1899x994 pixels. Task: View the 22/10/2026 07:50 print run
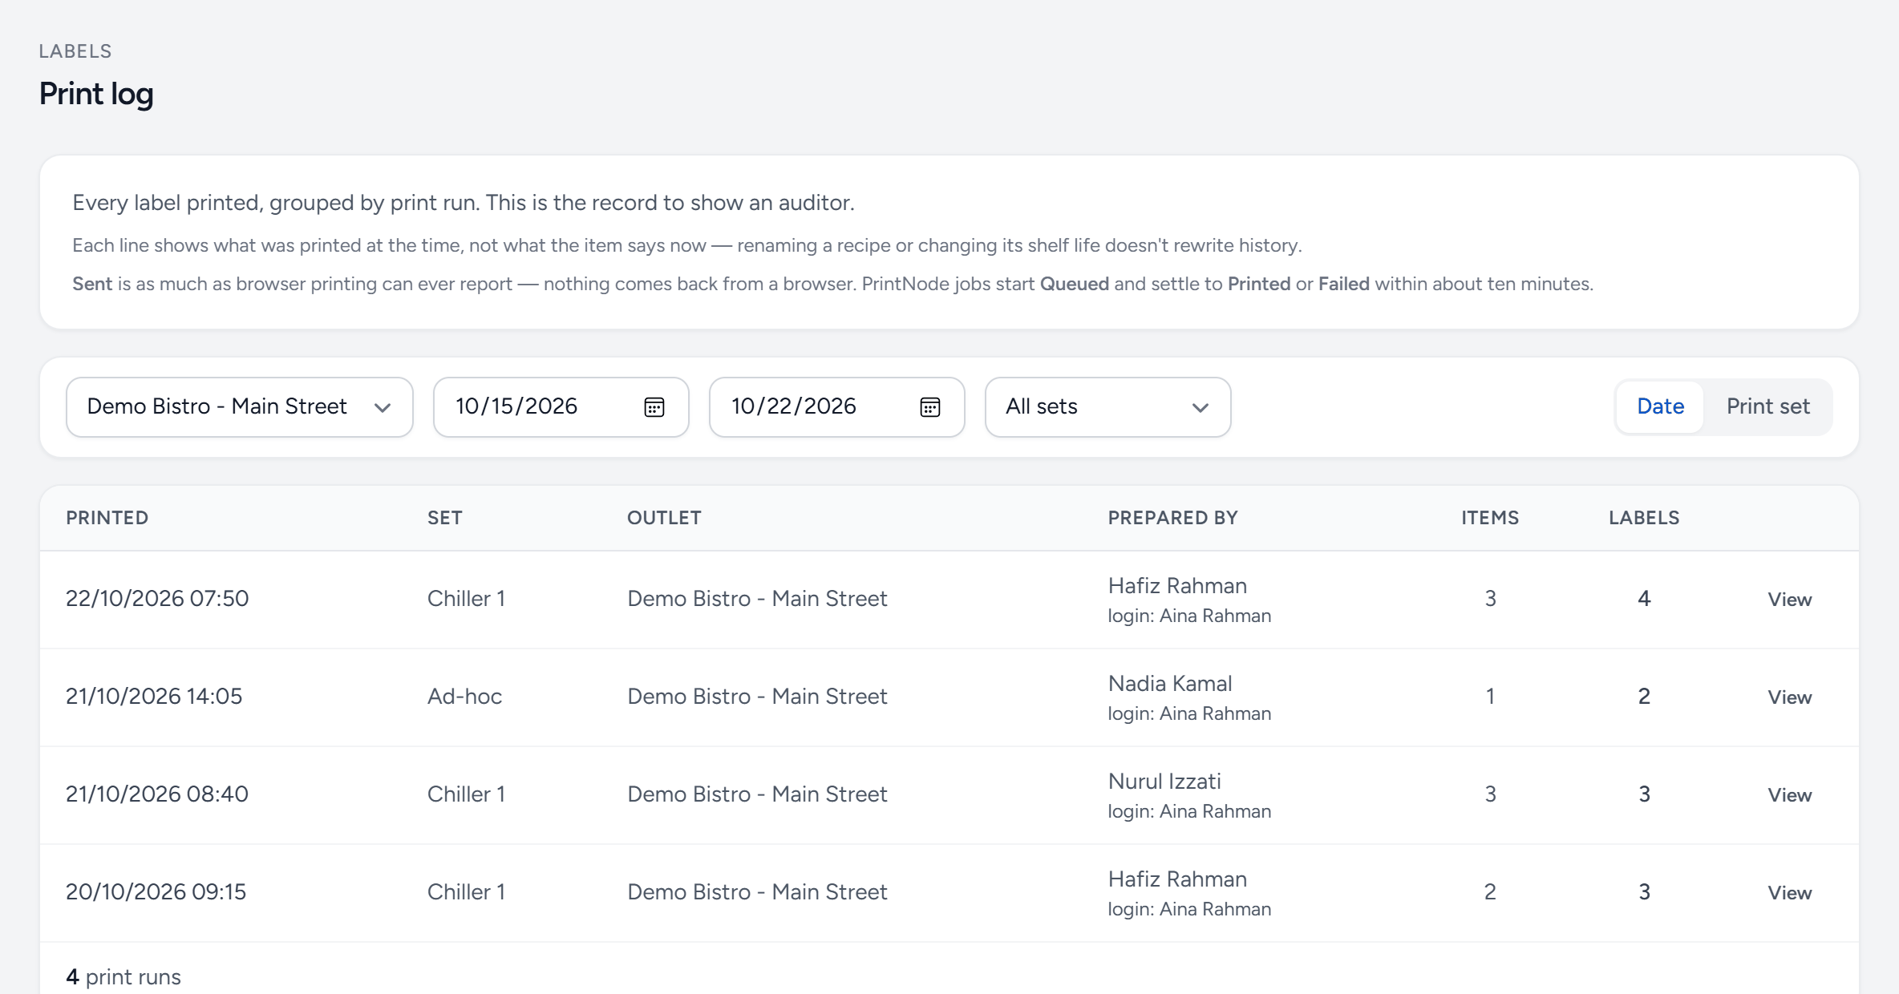1789,600
